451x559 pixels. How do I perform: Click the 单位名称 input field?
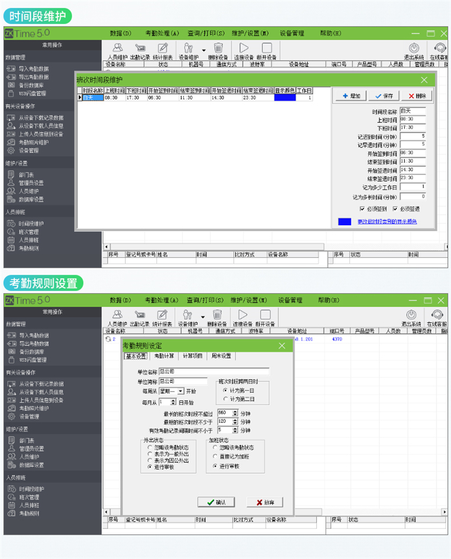pyautogui.click(x=213, y=371)
